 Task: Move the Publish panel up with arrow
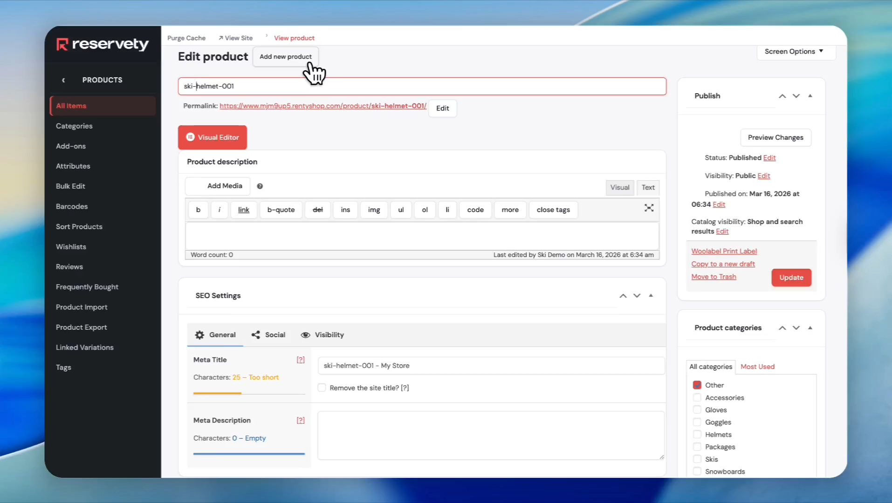tap(782, 96)
